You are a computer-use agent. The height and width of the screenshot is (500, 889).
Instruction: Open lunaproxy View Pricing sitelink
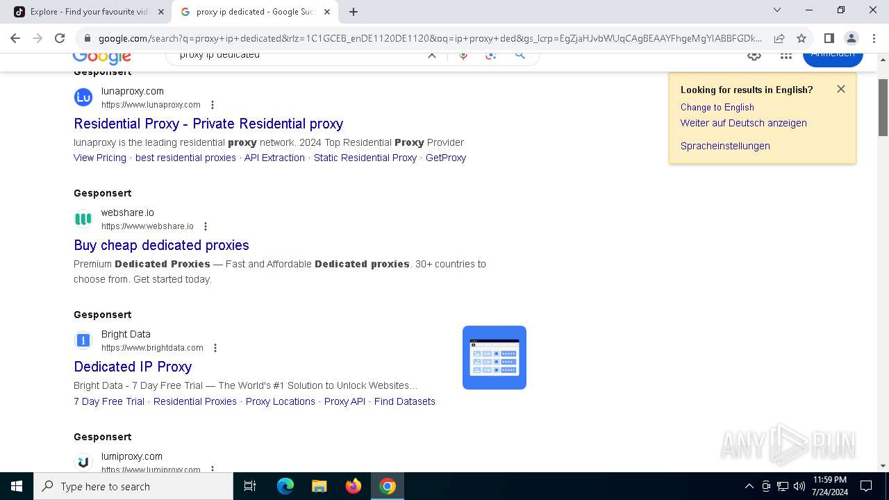(x=100, y=158)
